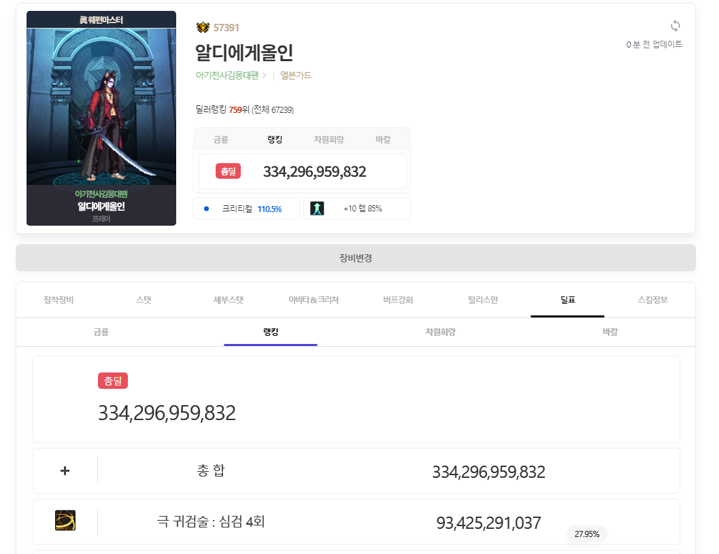Open the 장비변경 equipment change bar
The height and width of the screenshot is (554, 719).
[x=355, y=258]
